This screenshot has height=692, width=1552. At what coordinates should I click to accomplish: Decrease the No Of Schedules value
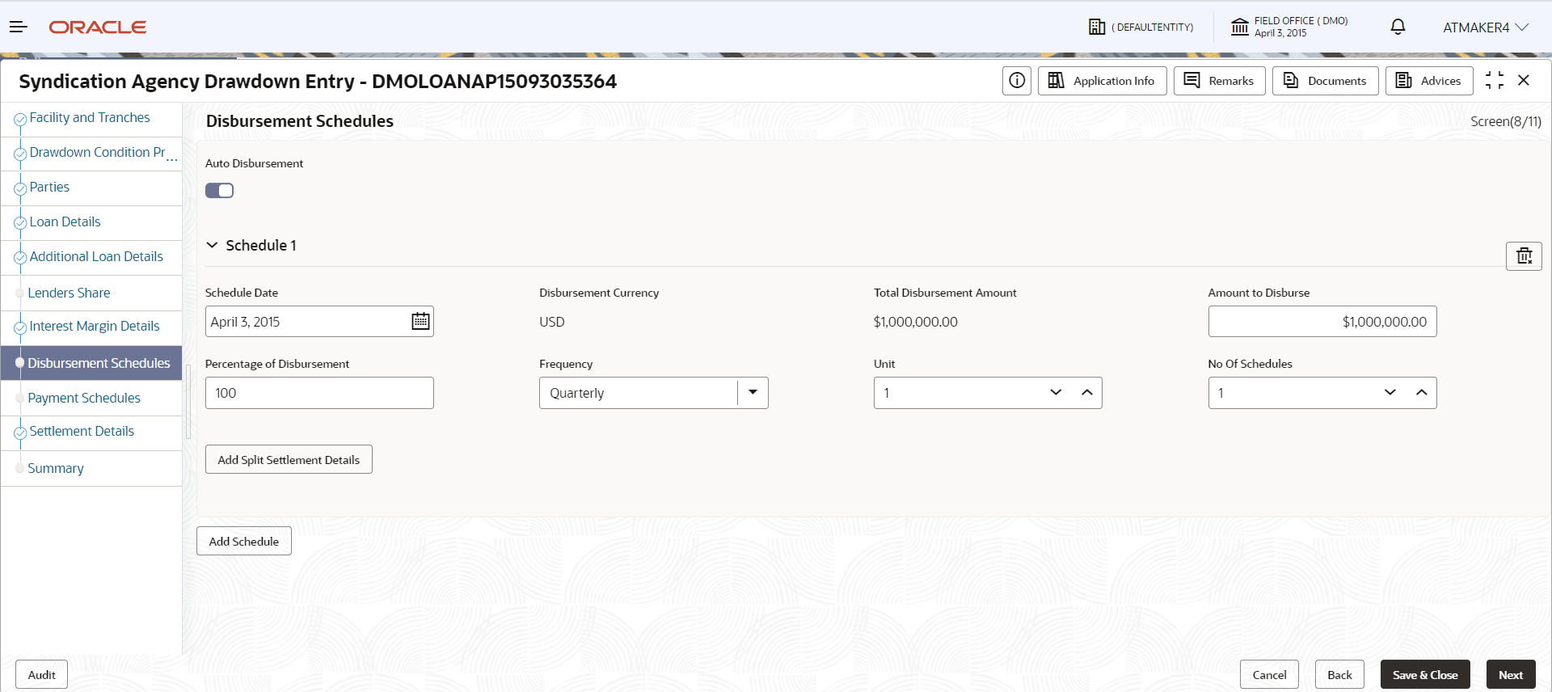[x=1390, y=393]
